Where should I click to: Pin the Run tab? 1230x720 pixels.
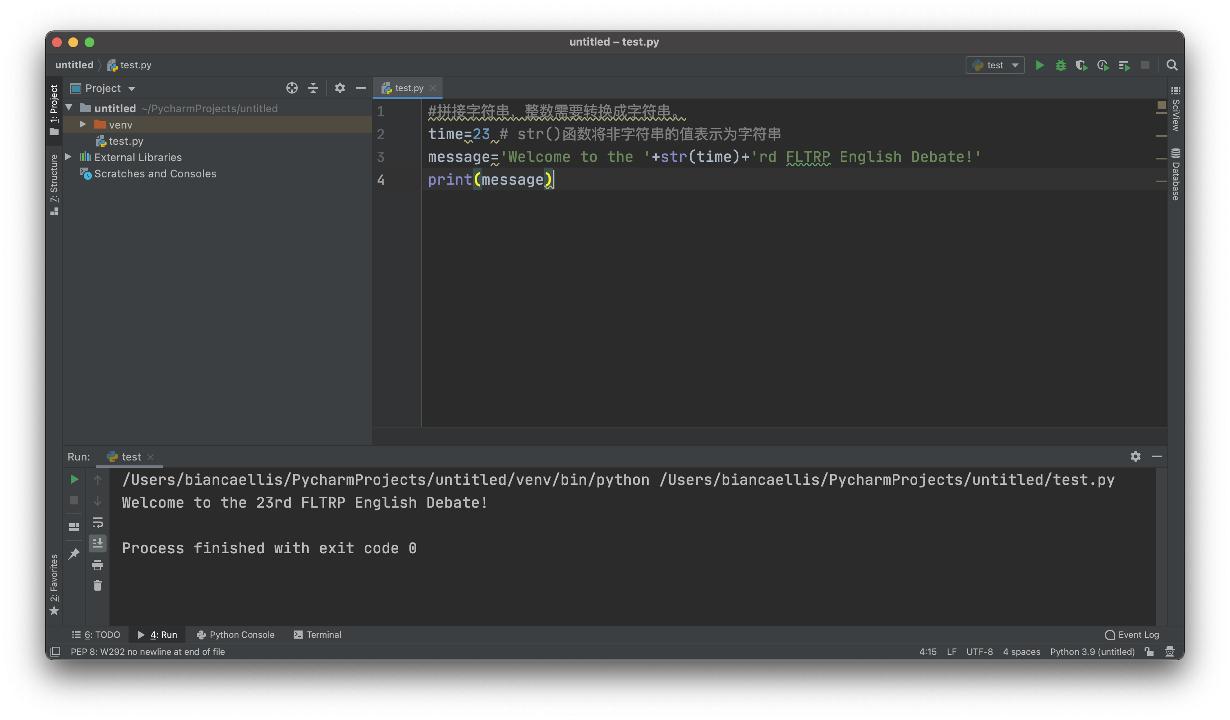click(74, 554)
